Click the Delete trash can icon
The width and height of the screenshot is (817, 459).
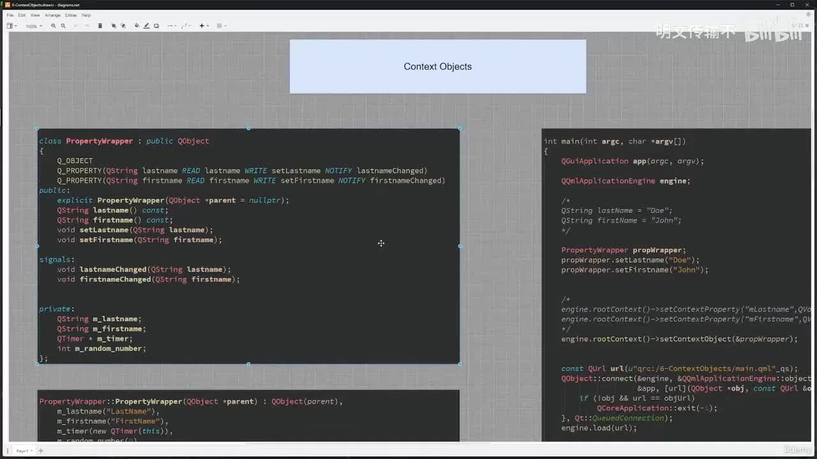[x=100, y=26]
